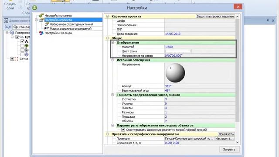
Task: Collapse the Настройки проекта tree node
Action: tap(36, 20)
